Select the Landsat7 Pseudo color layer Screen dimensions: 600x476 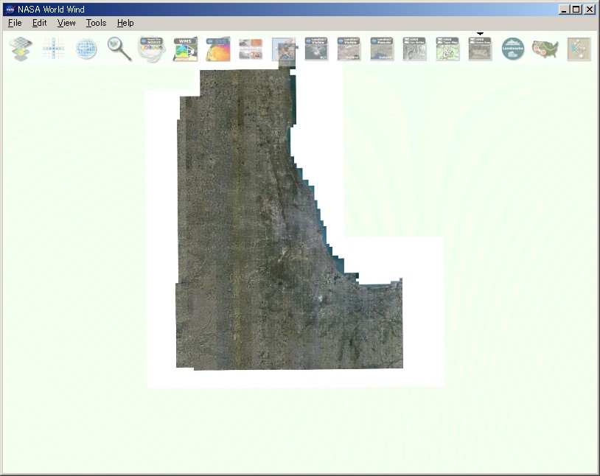(381, 48)
